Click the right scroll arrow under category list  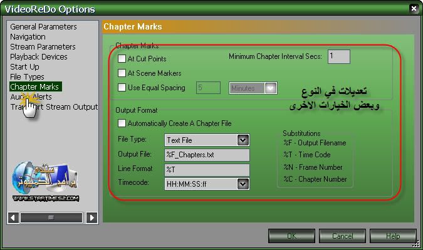(x=91, y=217)
